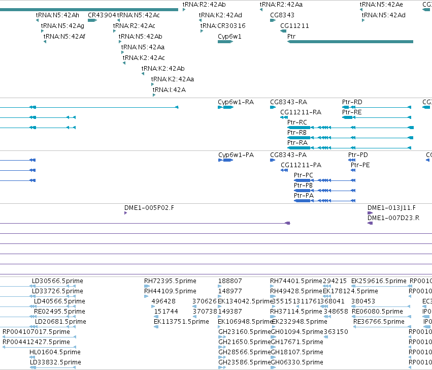Viewport: 432px width, 370px height.
Task: Select the Ptr-RD transcript label
Action: pyautogui.click(x=352, y=102)
